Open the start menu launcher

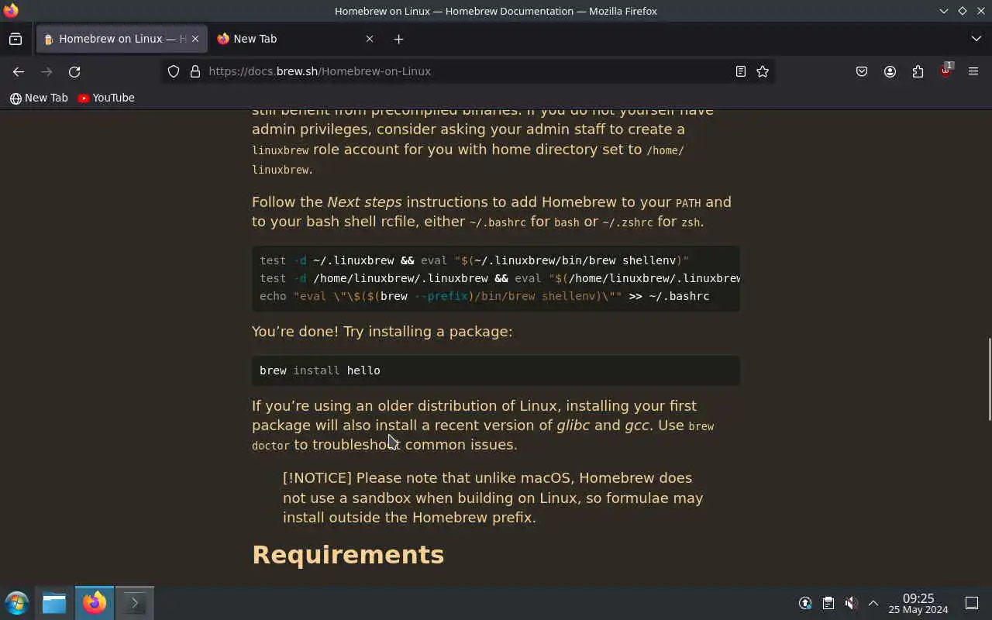coord(17,603)
